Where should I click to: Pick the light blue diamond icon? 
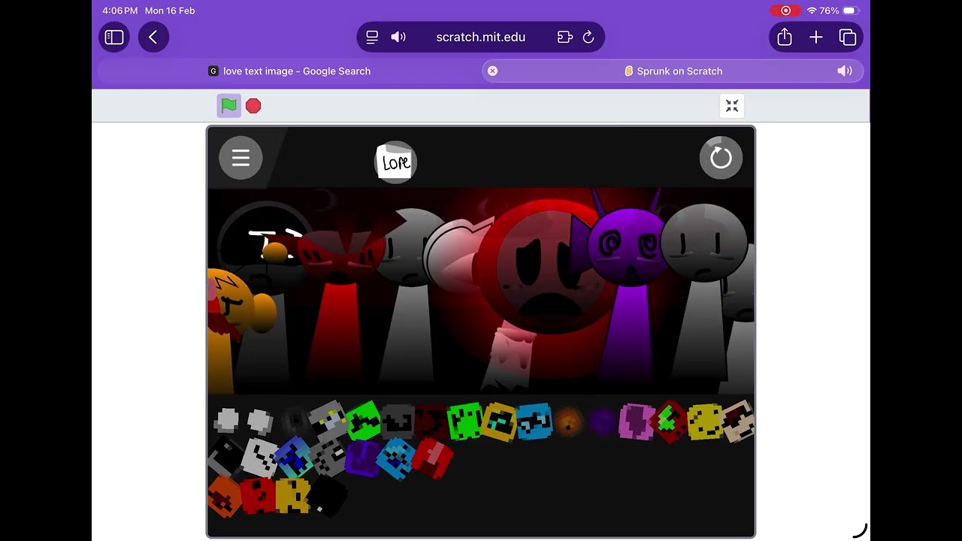point(396,458)
